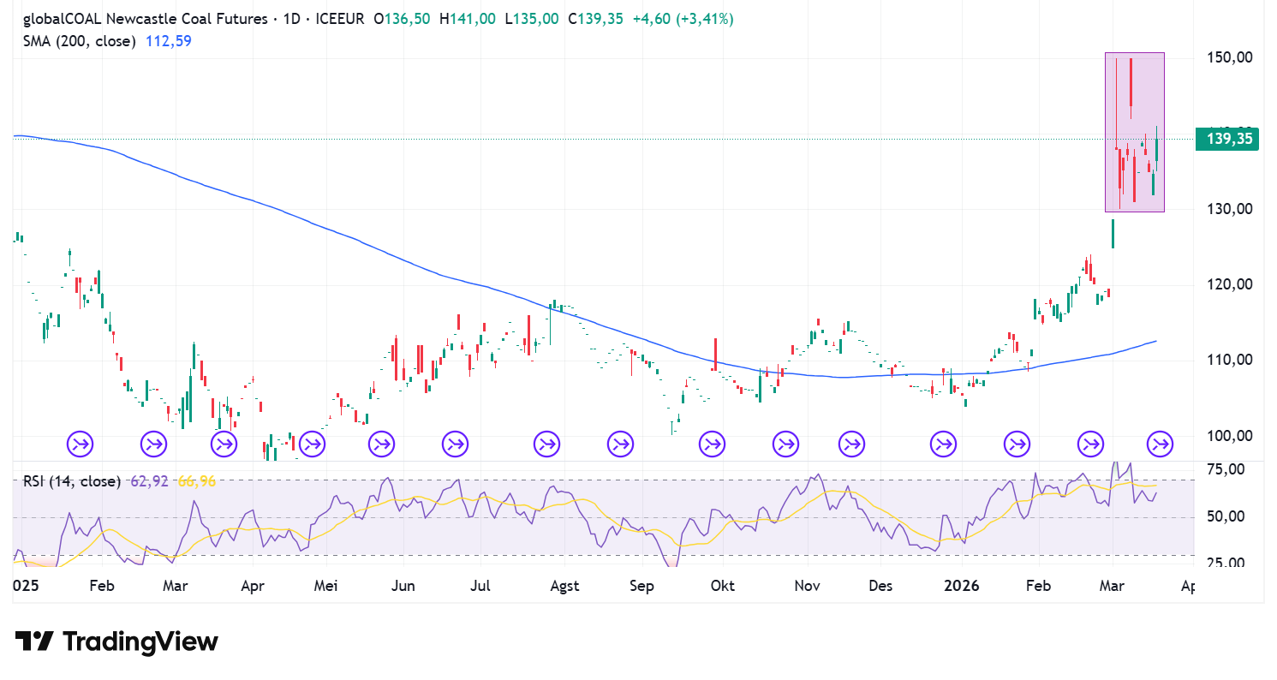Click the rollover marker between 2026 and Feb 2026
Image resolution: width=1277 pixels, height=680 pixels.
coord(1017,444)
